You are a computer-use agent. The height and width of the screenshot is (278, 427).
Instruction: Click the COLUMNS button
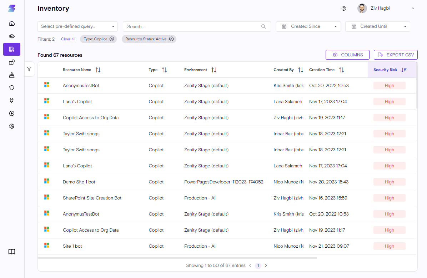click(x=347, y=55)
